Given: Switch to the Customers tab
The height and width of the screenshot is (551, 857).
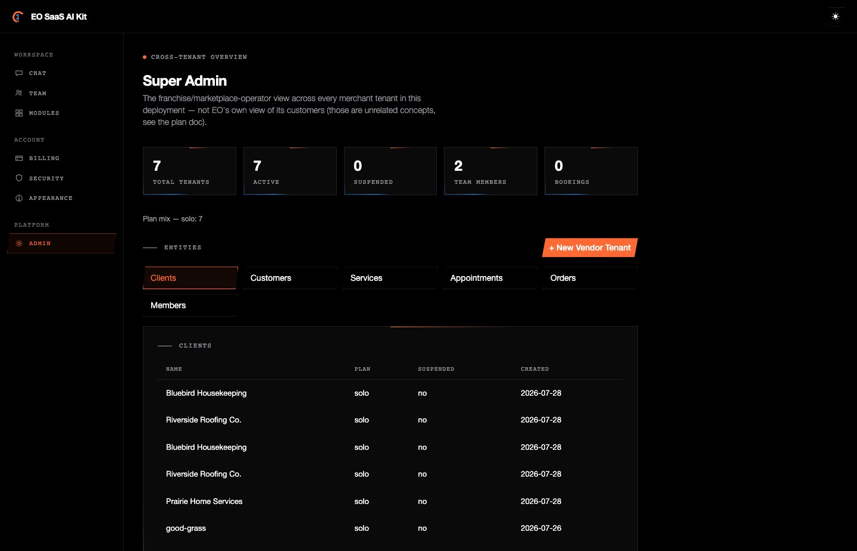Looking at the screenshot, I should tap(290, 278).
